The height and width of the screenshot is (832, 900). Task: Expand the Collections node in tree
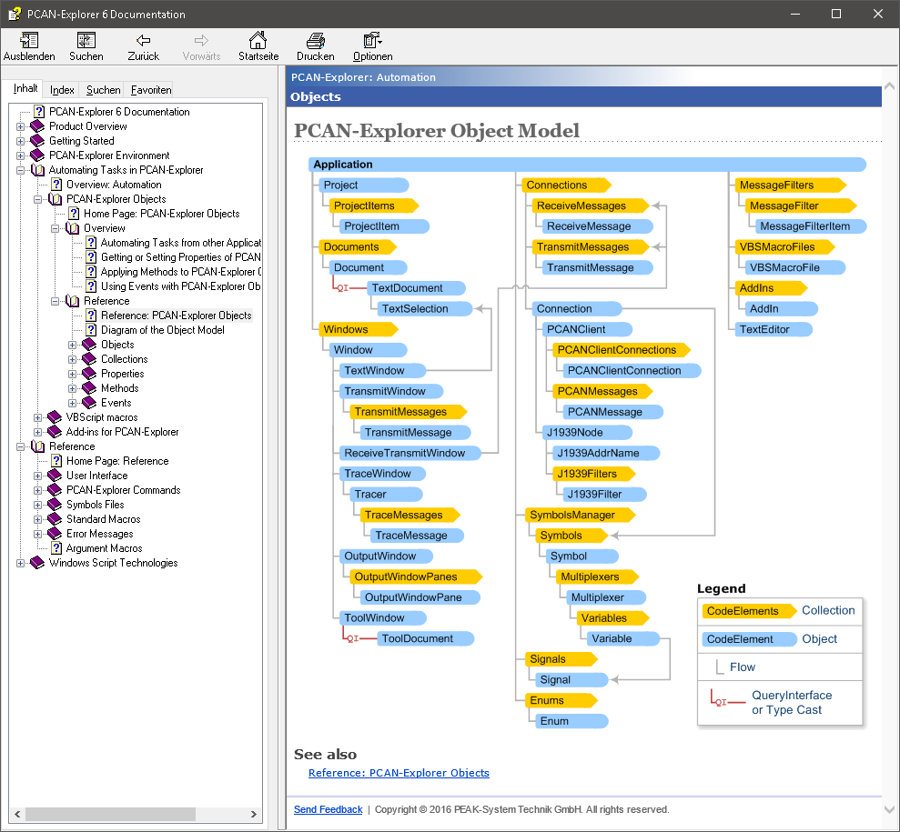click(x=73, y=359)
